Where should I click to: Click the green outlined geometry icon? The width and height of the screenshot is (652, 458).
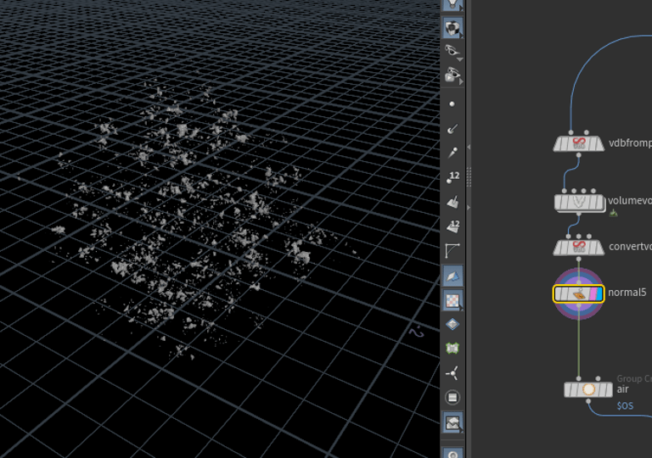coord(452,349)
